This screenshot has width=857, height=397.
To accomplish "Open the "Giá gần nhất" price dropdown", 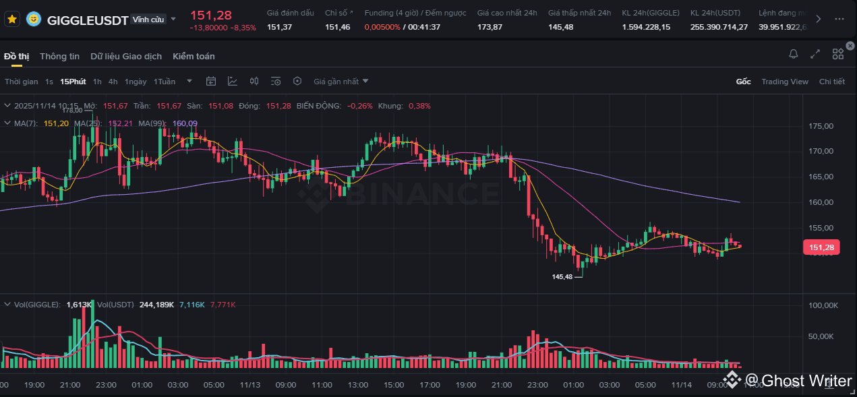I will point(341,82).
